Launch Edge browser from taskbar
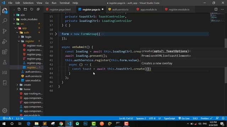Screen dimensions: 227x127 click(x=28, y=124)
